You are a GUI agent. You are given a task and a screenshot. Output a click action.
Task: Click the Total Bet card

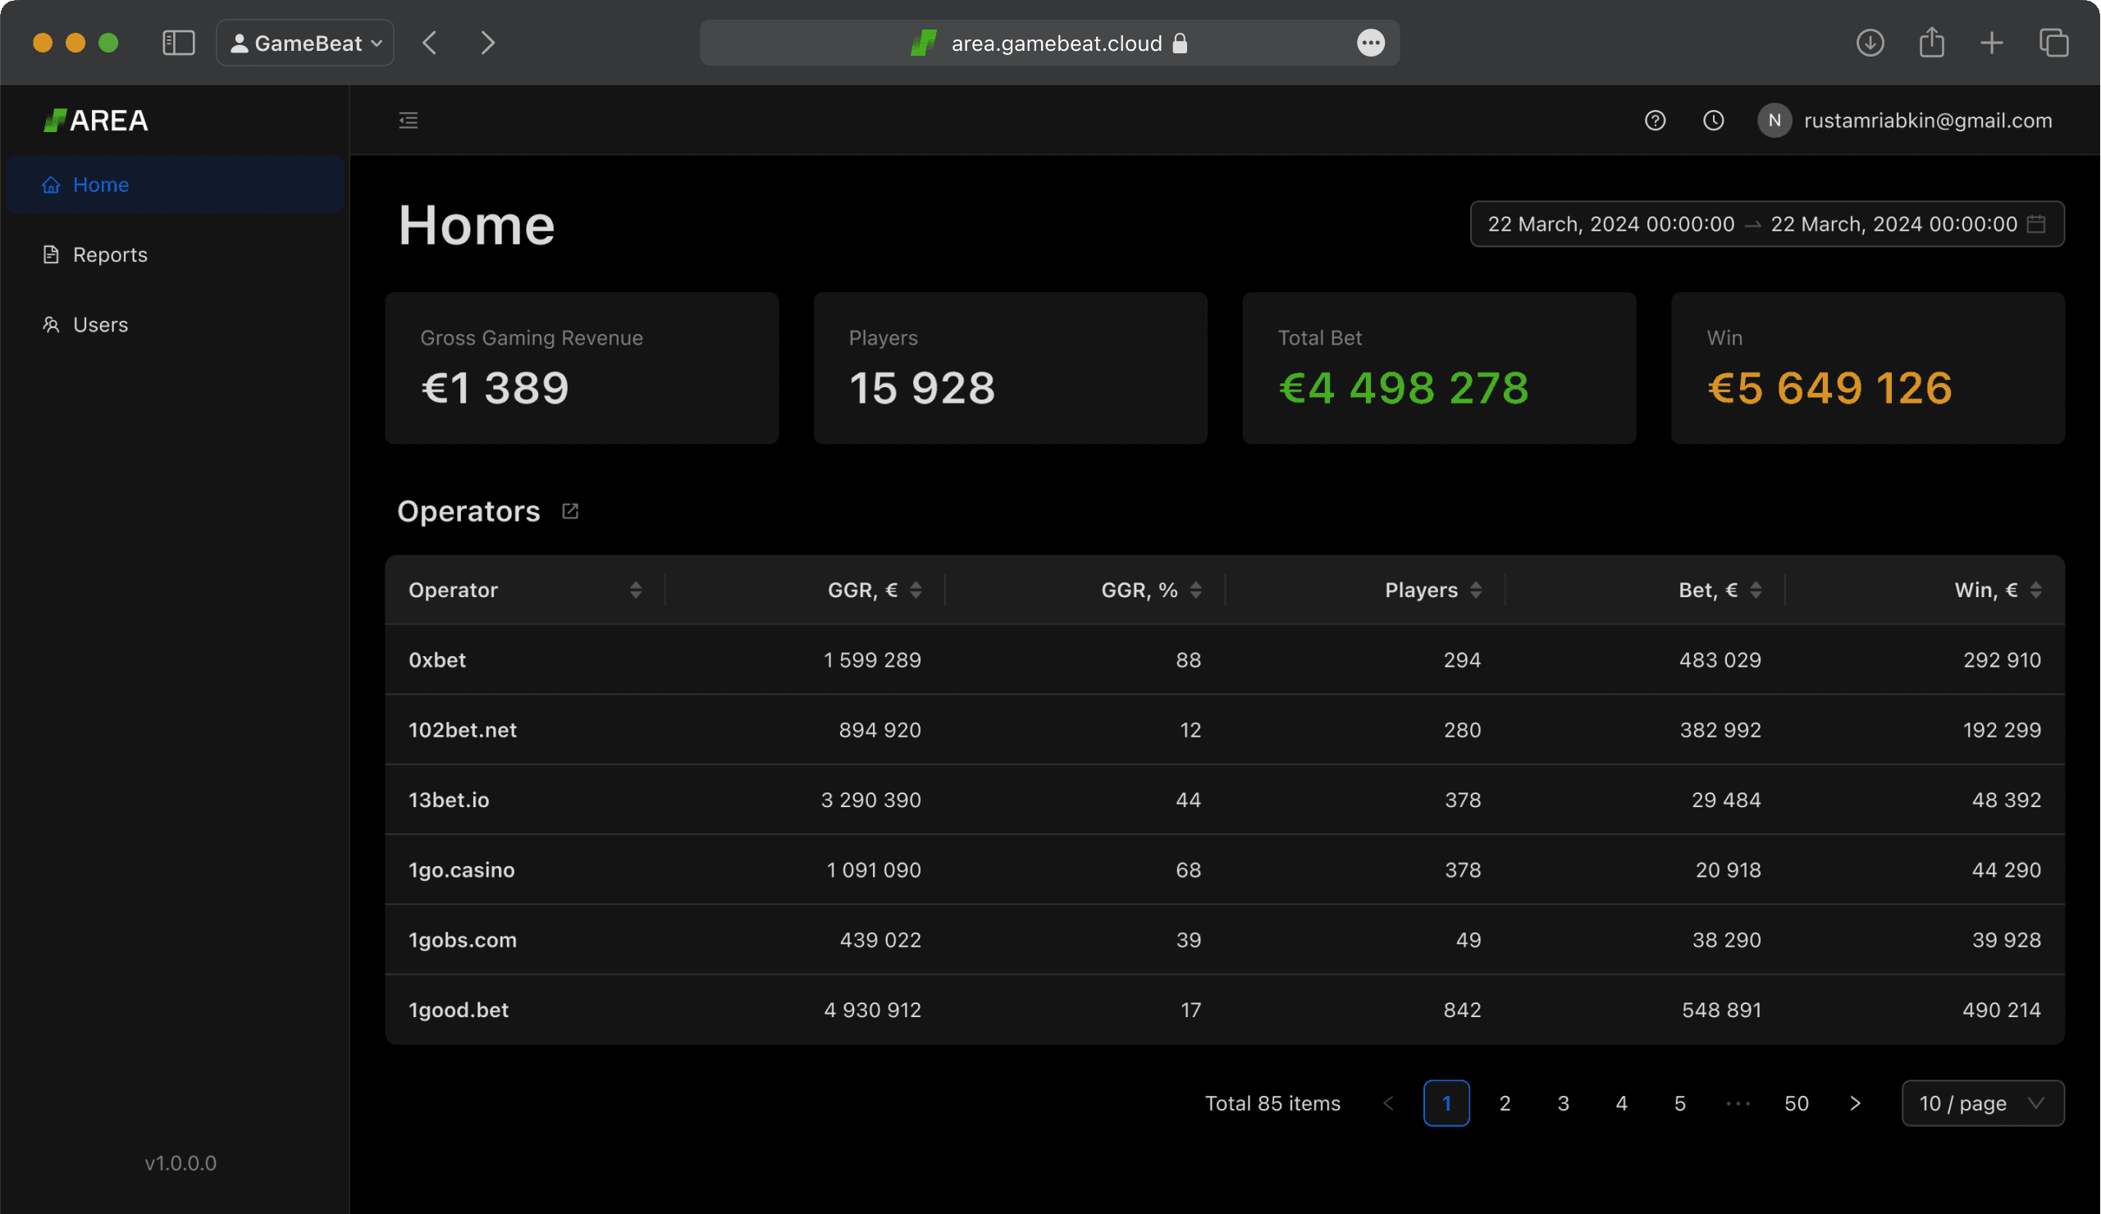click(1439, 367)
